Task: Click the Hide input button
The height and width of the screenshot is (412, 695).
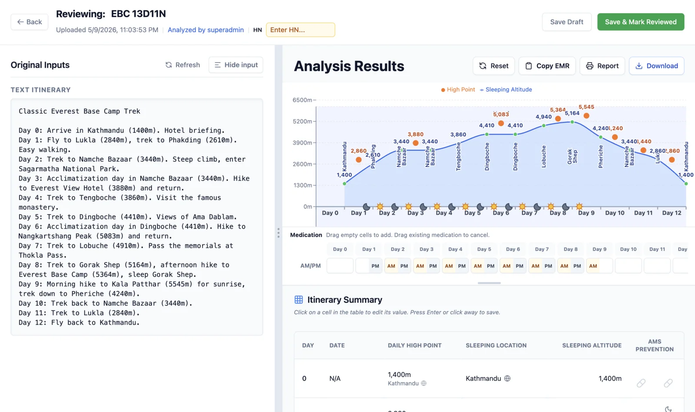Action: [236, 65]
